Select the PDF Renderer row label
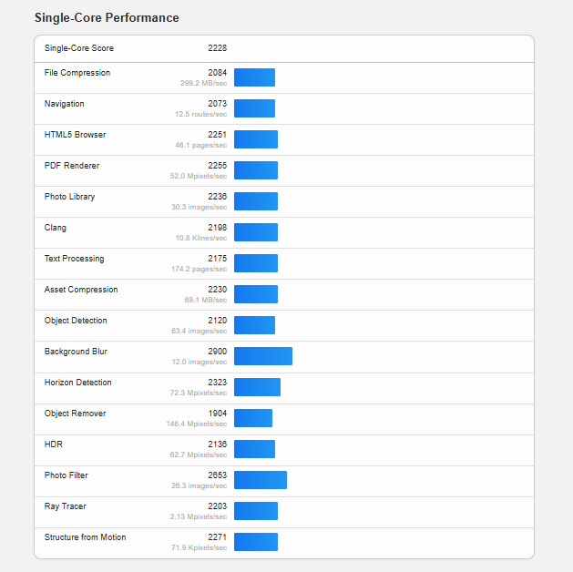Image resolution: width=573 pixels, height=572 pixels. click(x=72, y=166)
